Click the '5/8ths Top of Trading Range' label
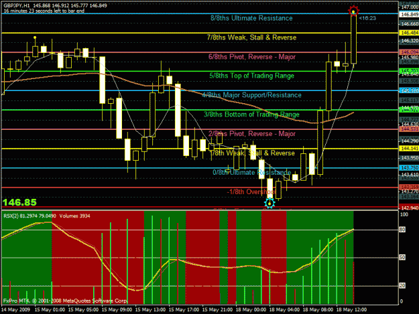Viewport: 419px width, 314px height. [x=251, y=76]
